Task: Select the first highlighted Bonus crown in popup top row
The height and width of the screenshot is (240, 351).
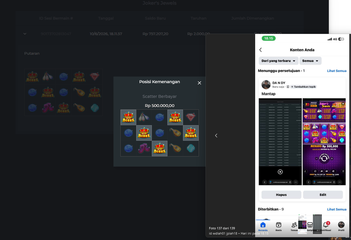Action: pos(128,117)
